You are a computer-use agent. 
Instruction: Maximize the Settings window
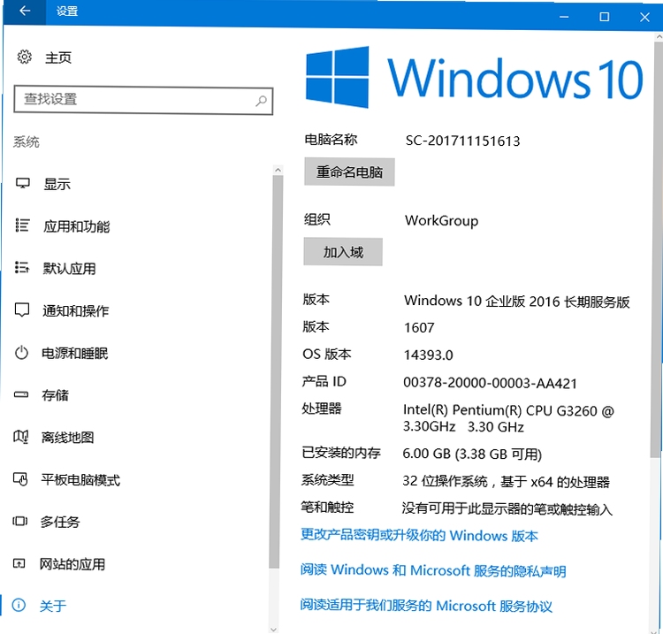[605, 17]
